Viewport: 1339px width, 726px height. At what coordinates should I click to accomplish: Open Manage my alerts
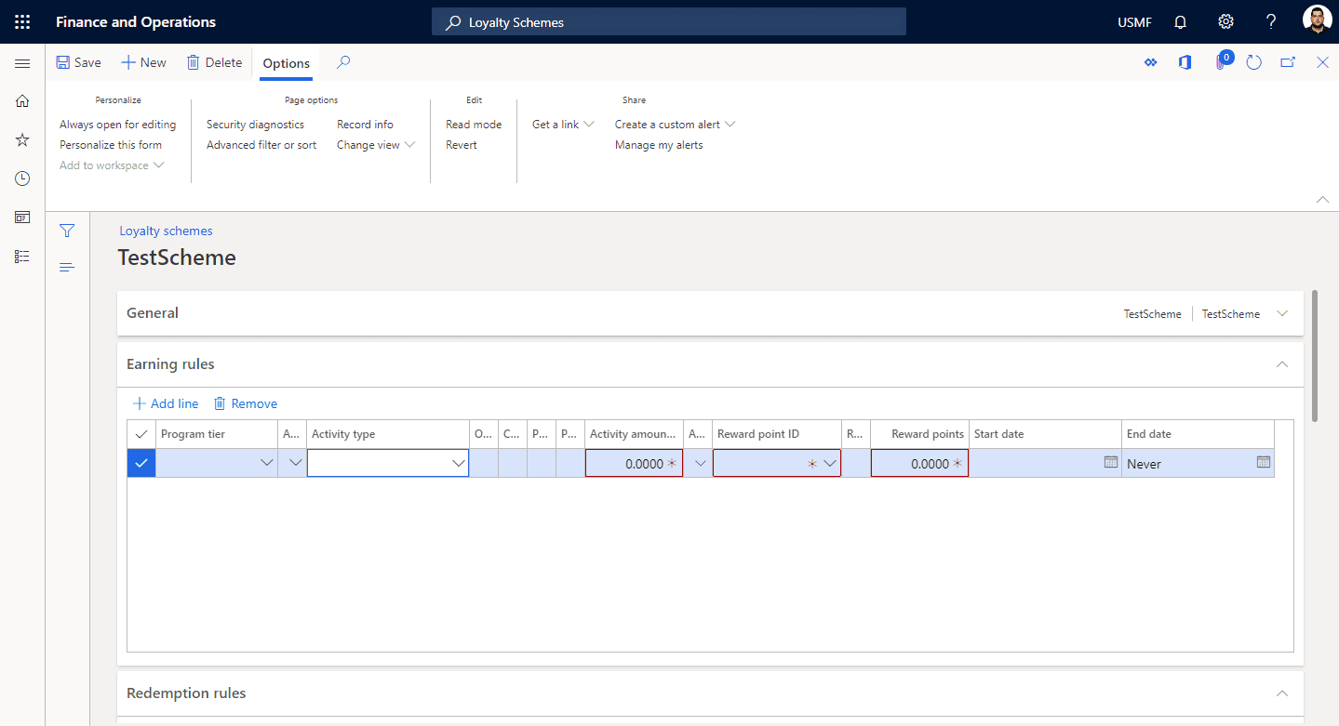point(659,145)
